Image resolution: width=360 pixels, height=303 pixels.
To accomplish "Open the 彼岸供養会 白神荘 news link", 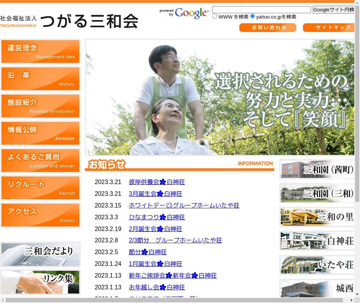I will 157,182.
